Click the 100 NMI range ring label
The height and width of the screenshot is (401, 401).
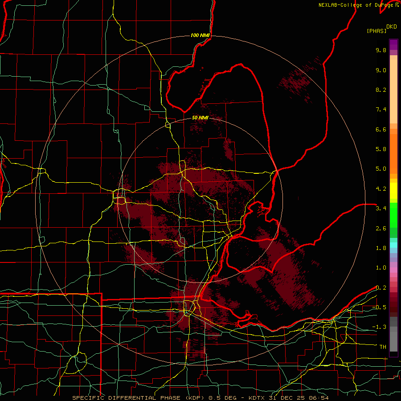[x=200, y=35]
